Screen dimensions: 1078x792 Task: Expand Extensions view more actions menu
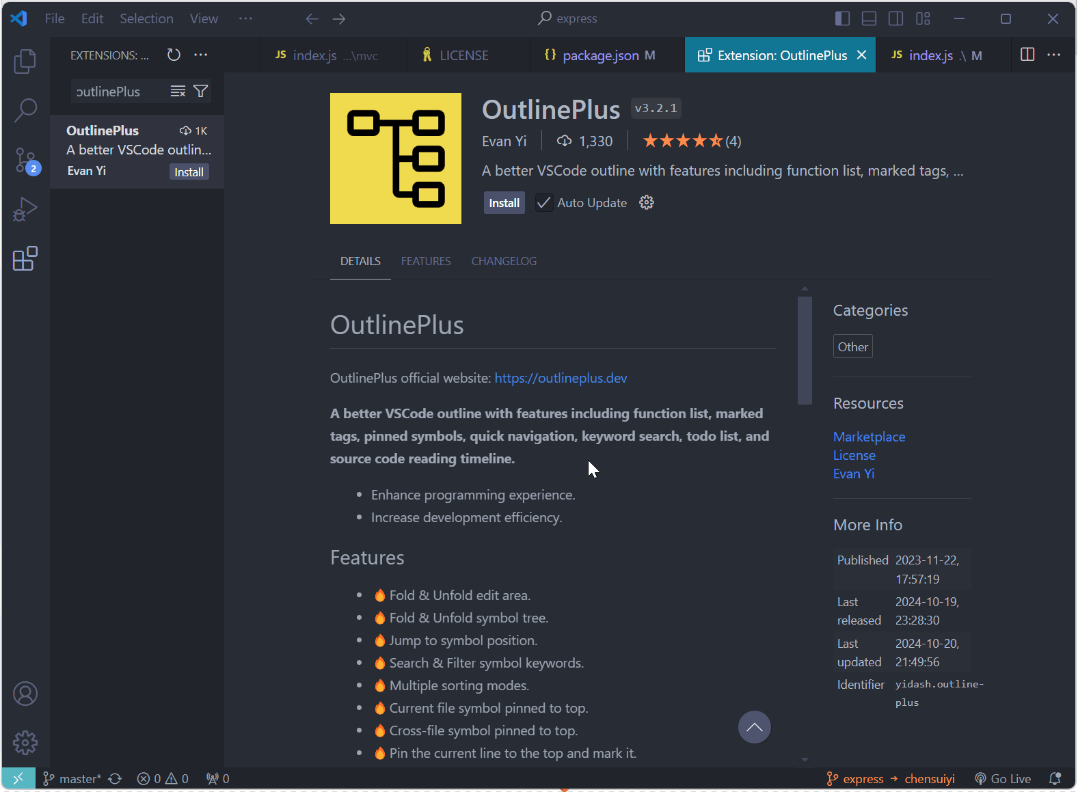coord(200,55)
